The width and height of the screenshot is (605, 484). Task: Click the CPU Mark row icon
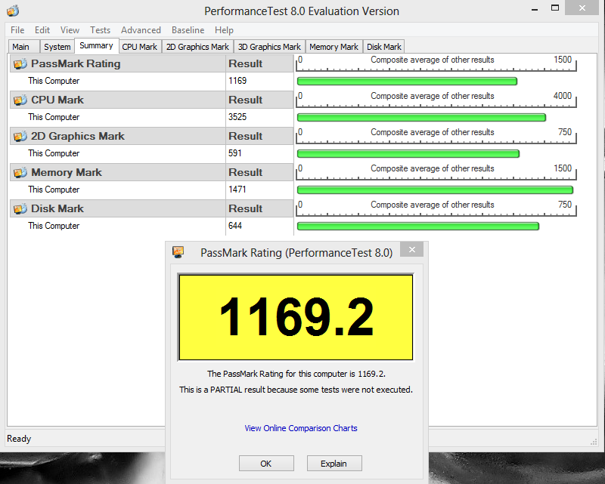tap(20, 100)
